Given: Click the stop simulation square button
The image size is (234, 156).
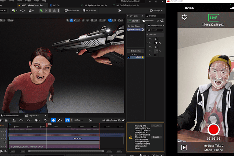Looking at the screenshot, I should [50, 10].
